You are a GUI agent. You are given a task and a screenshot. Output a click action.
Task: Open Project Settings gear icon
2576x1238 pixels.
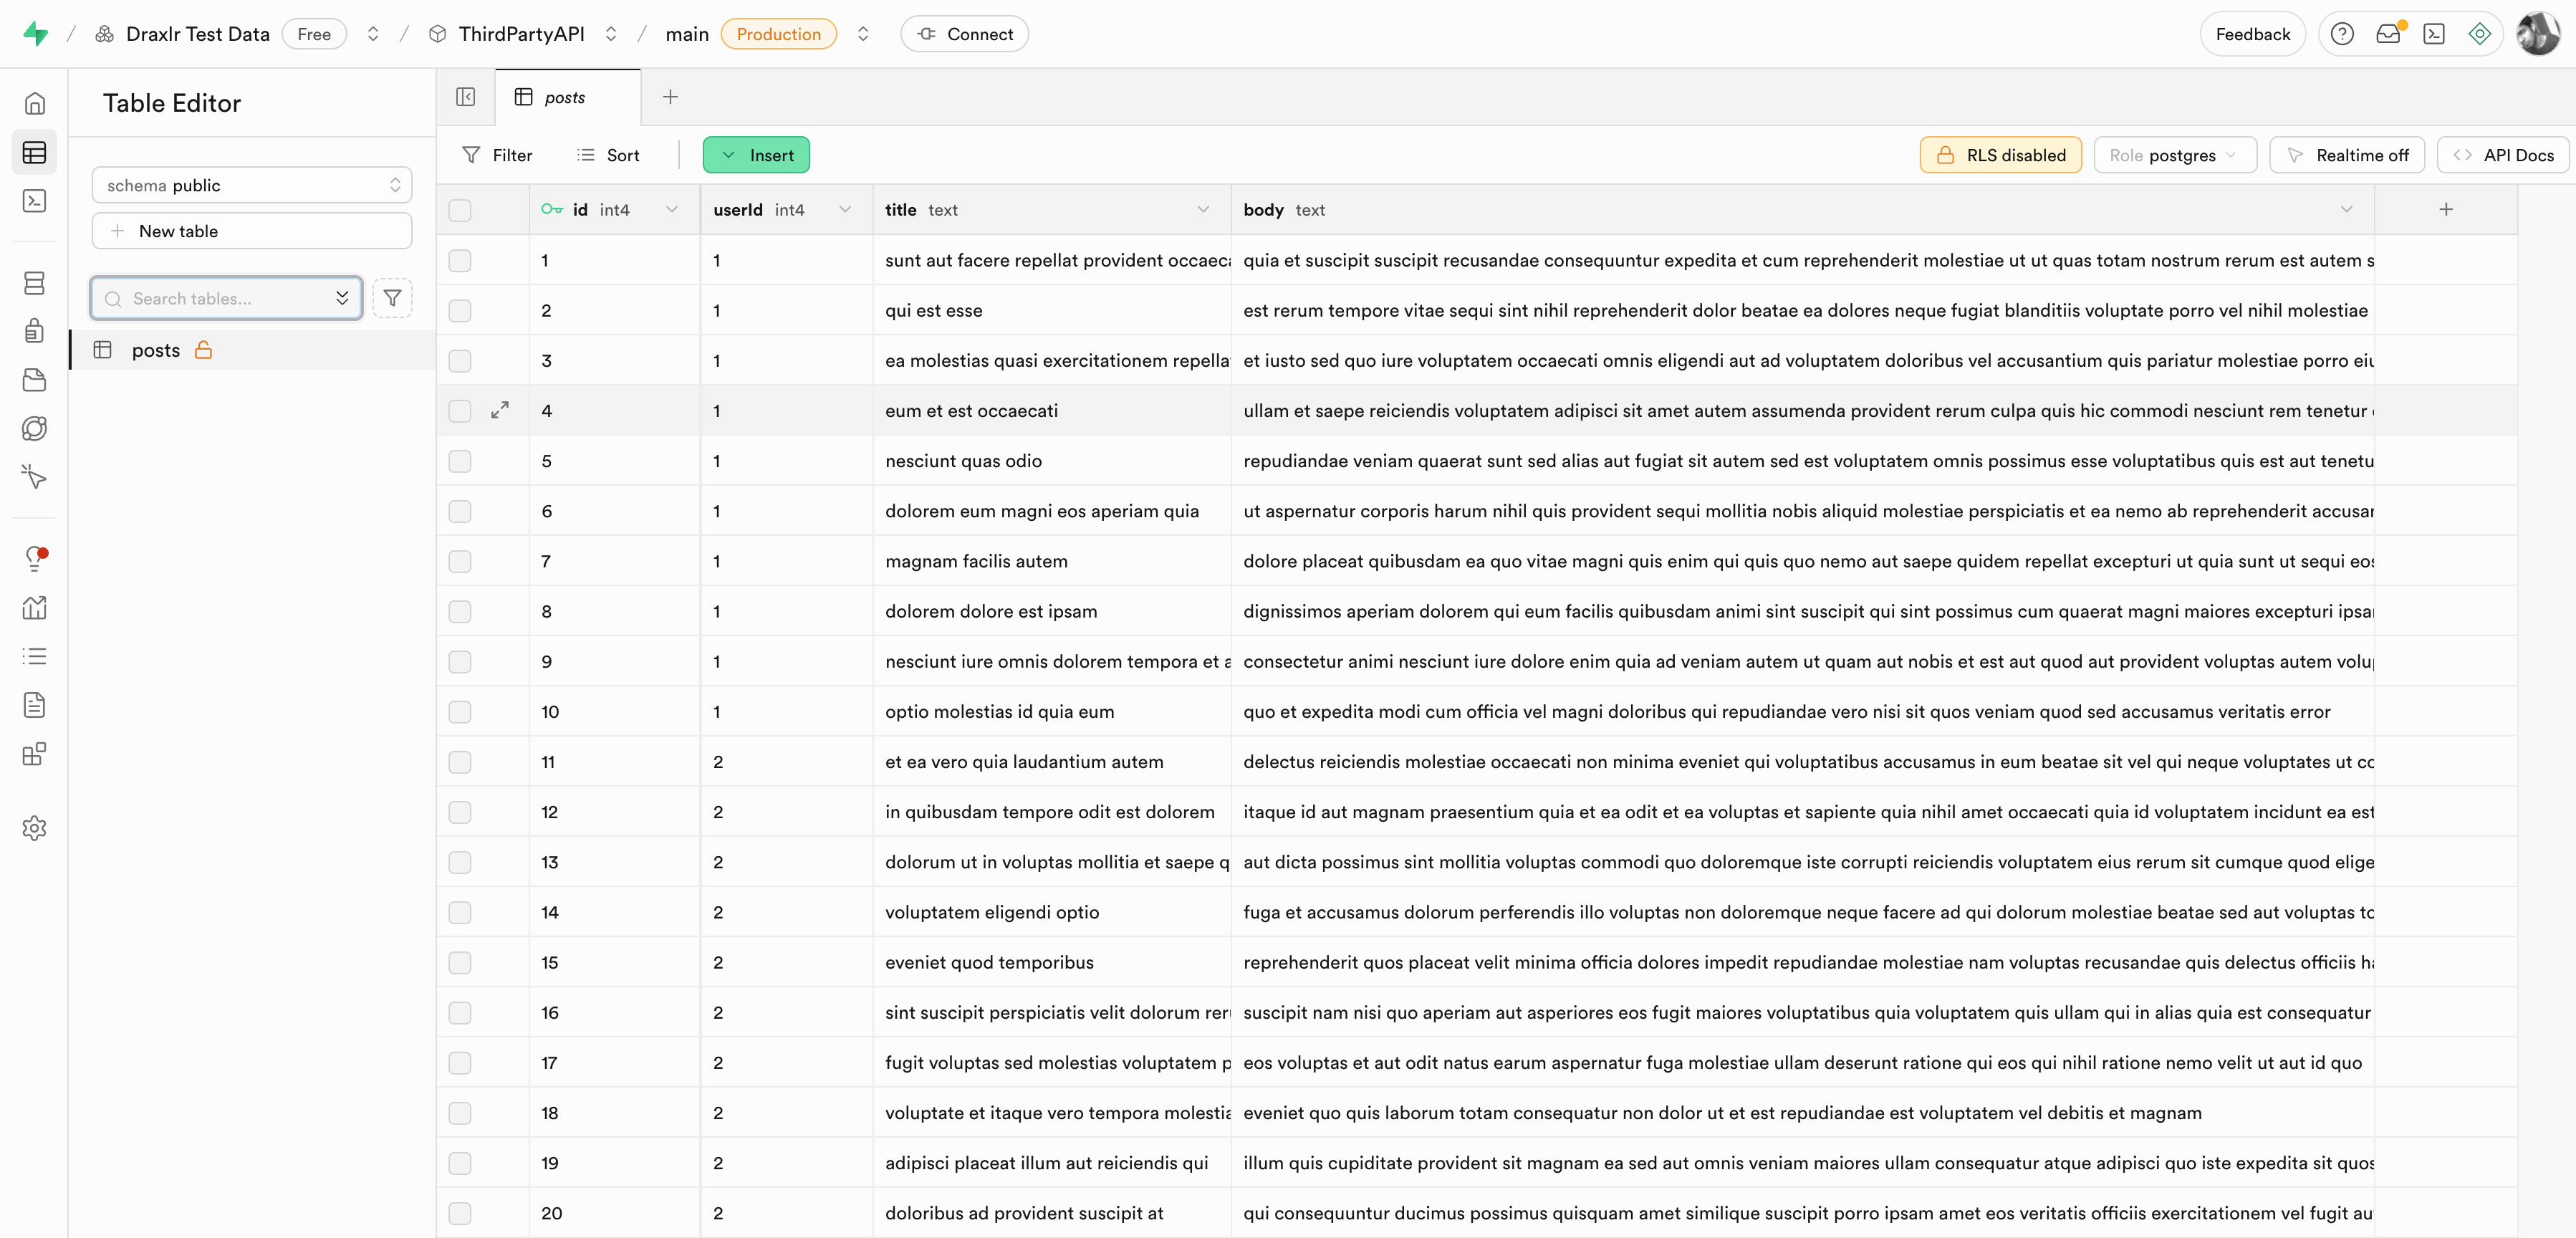pyautogui.click(x=34, y=828)
